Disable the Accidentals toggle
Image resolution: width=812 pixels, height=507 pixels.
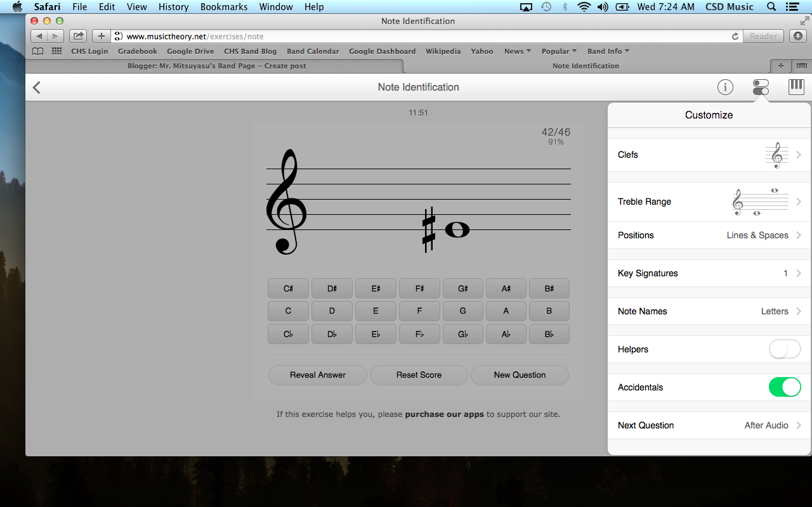point(785,387)
